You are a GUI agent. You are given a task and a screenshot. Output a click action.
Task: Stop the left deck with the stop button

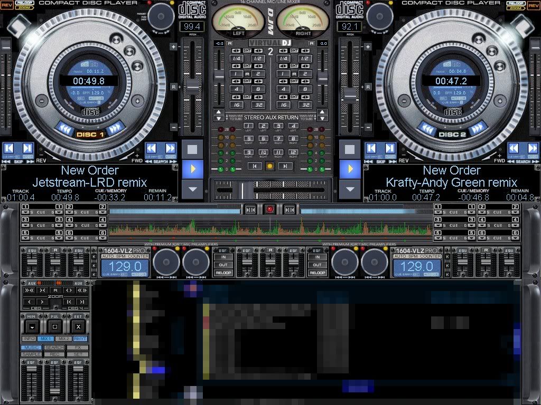192,149
